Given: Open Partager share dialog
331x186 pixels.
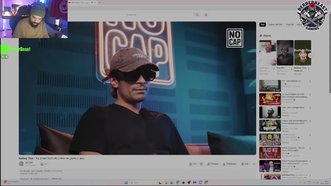Looking at the screenshot, I should click(x=213, y=164).
